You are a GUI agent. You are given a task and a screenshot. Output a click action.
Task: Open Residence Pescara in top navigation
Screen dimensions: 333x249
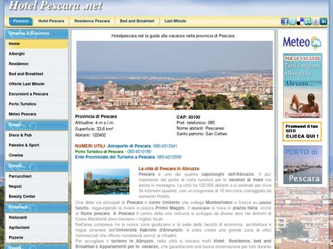92,21
